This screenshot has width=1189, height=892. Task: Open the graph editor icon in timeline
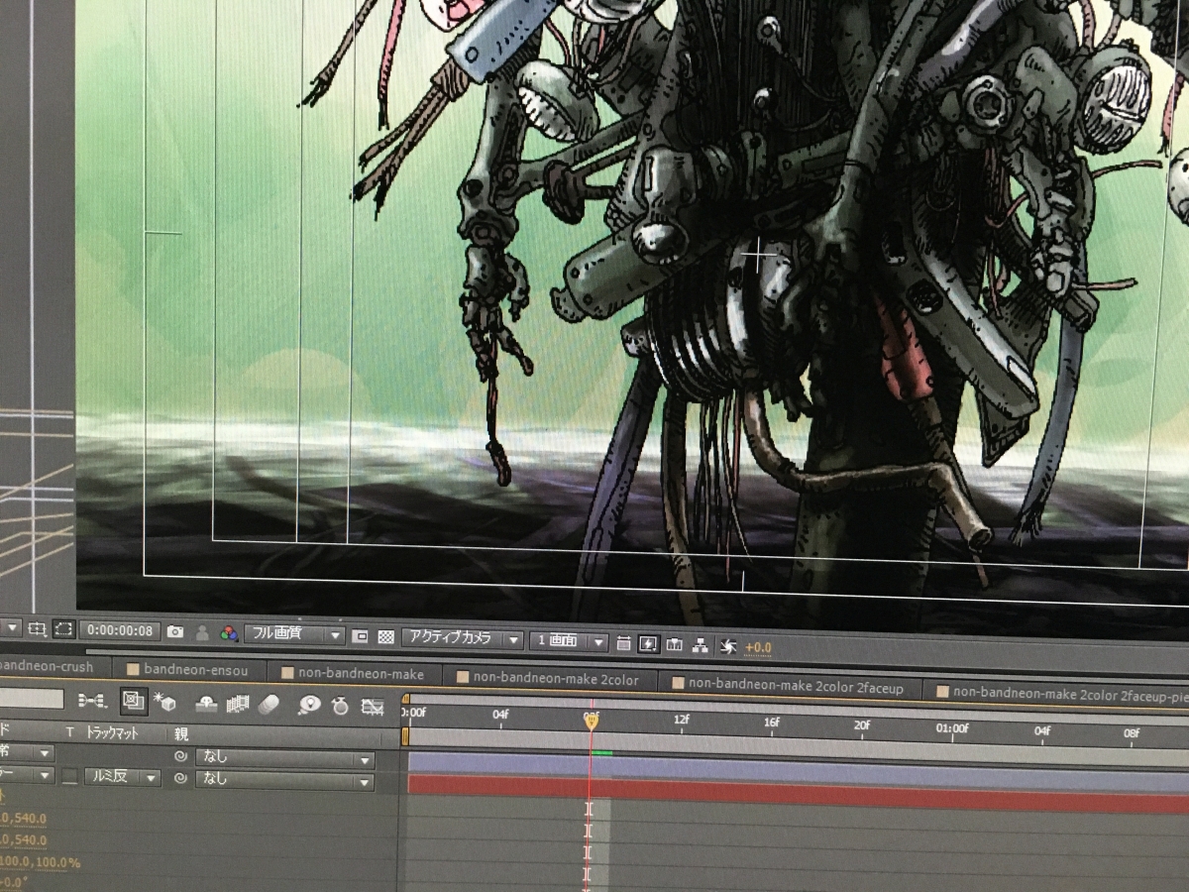coord(373,706)
